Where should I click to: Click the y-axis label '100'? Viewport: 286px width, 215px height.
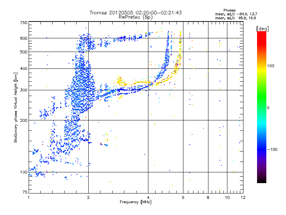point(24,172)
